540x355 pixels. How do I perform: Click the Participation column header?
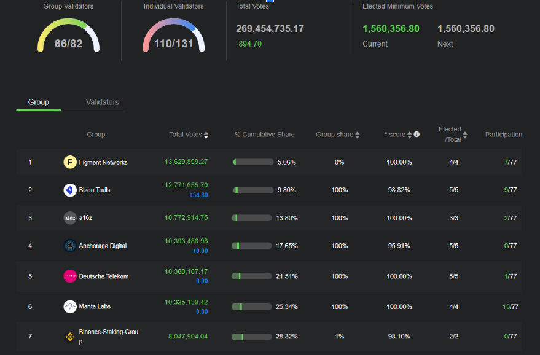(503, 135)
